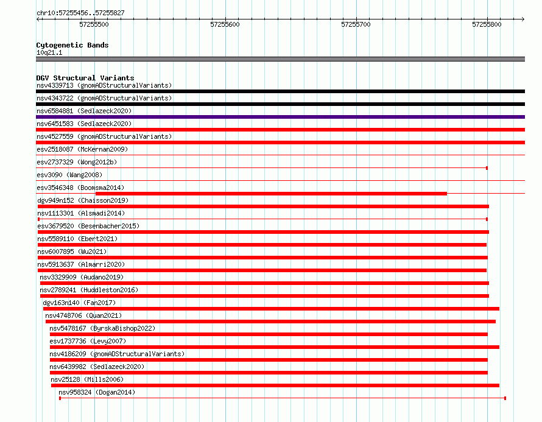Click the thick red esv3546348 variant bar
This screenshot has height=422, width=542.
coord(271,194)
